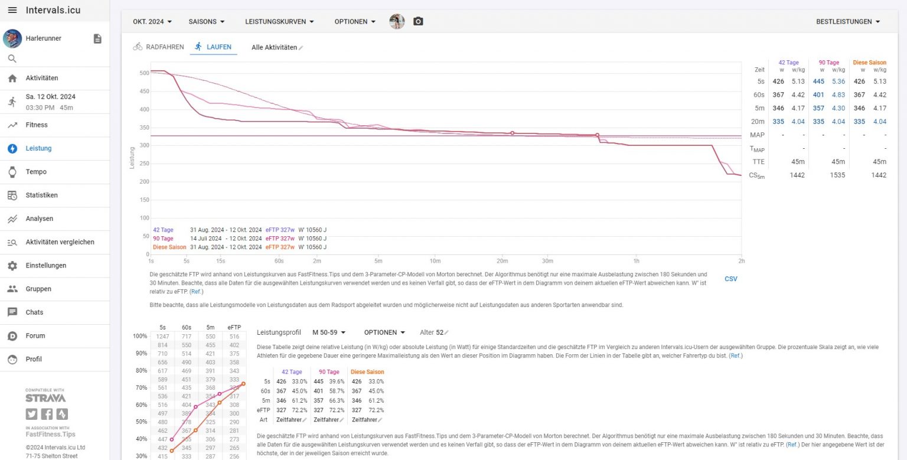
Task: Expand the BESTLEISTUNGEN dropdown
Action: tap(849, 21)
